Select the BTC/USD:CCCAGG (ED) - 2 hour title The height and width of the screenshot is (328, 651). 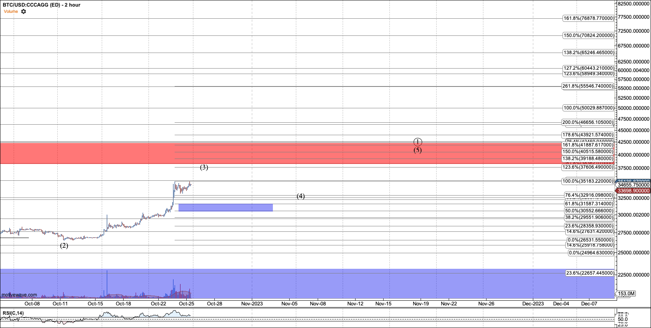pos(42,5)
